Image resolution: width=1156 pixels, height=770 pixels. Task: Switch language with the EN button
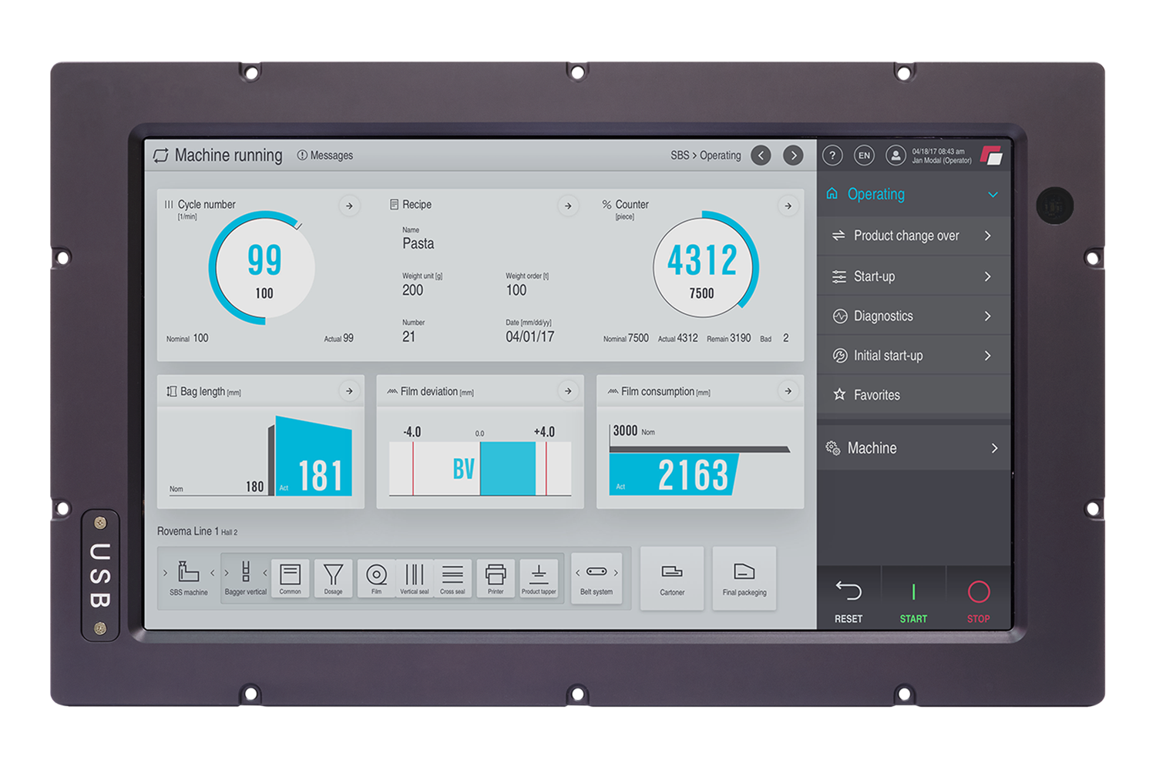pyautogui.click(x=864, y=156)
